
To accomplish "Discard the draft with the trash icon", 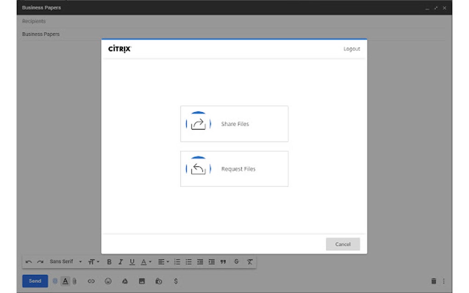I will [x=434, y=281].
